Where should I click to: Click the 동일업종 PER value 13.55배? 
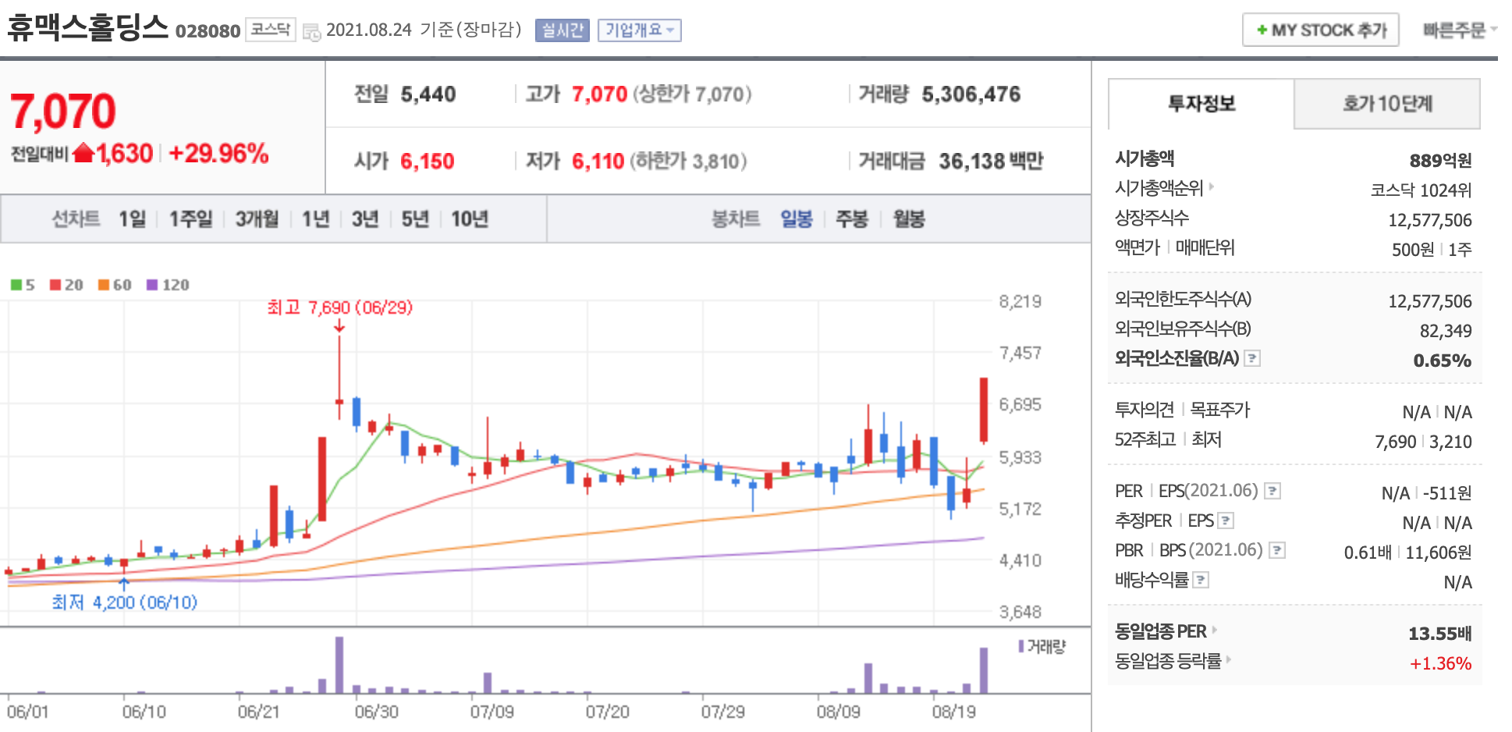pos(1440,634)
